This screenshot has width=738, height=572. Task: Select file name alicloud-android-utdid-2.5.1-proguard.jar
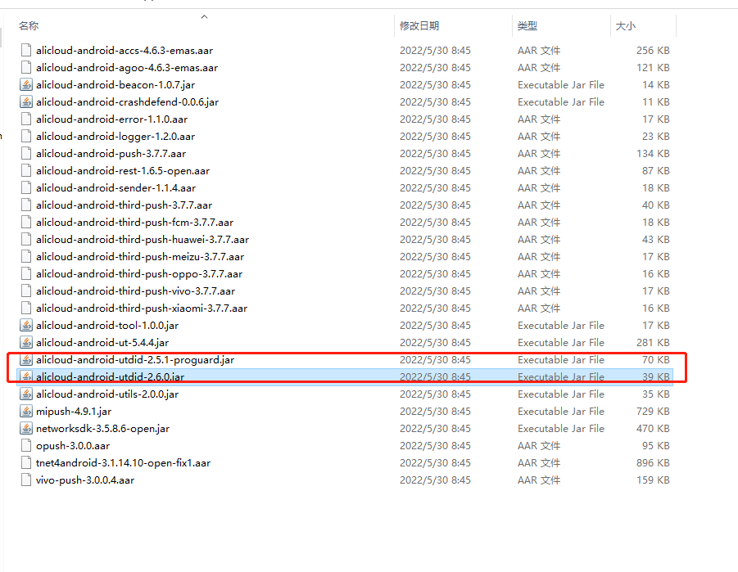tap(135, 360)
